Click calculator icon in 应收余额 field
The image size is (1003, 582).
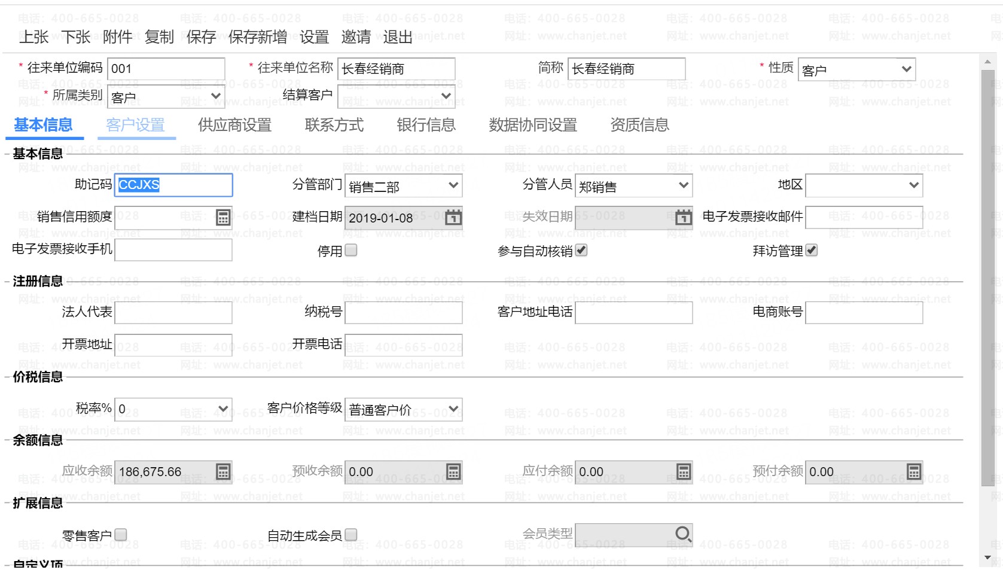222,472
